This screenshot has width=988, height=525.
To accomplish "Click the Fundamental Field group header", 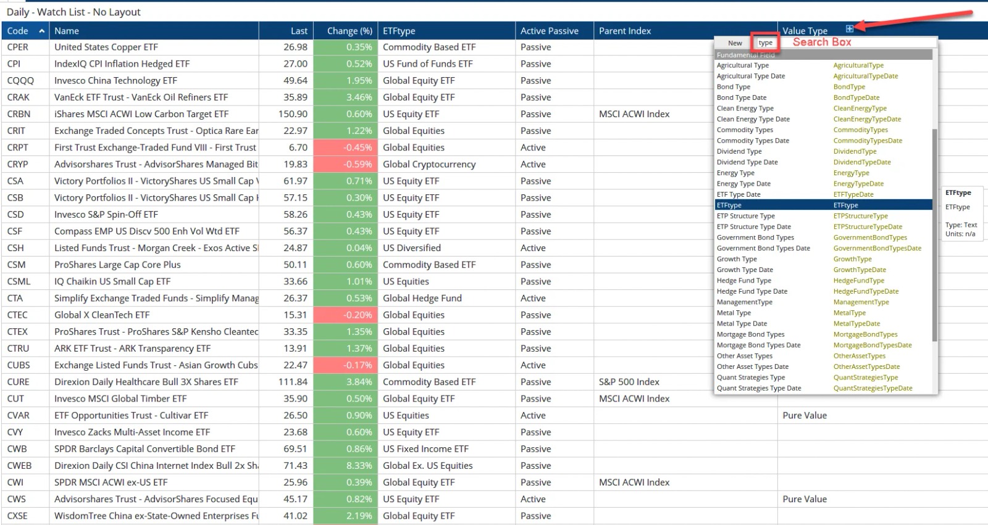I will tap(823, 55).
